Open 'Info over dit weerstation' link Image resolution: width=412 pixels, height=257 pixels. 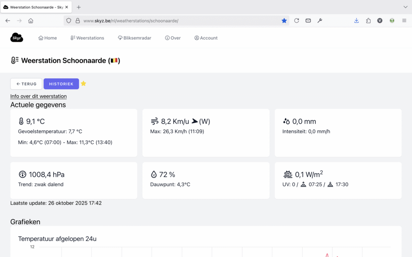coord(38,96)
